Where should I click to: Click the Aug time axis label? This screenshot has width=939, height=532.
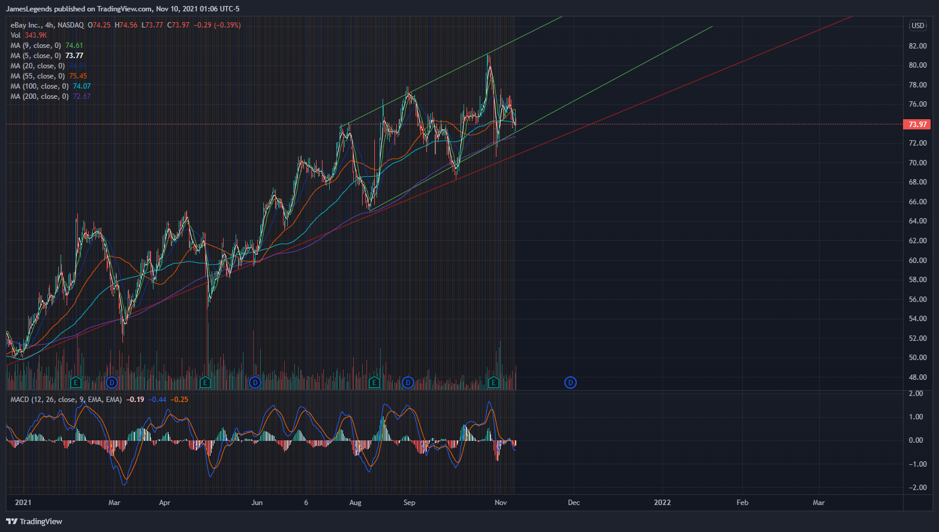point(355,503)
